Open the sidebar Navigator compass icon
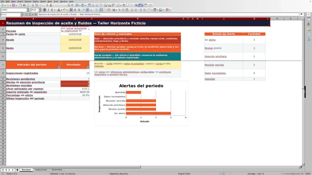The height and width of the screenshot is (175, 312). tap(309, 35)
